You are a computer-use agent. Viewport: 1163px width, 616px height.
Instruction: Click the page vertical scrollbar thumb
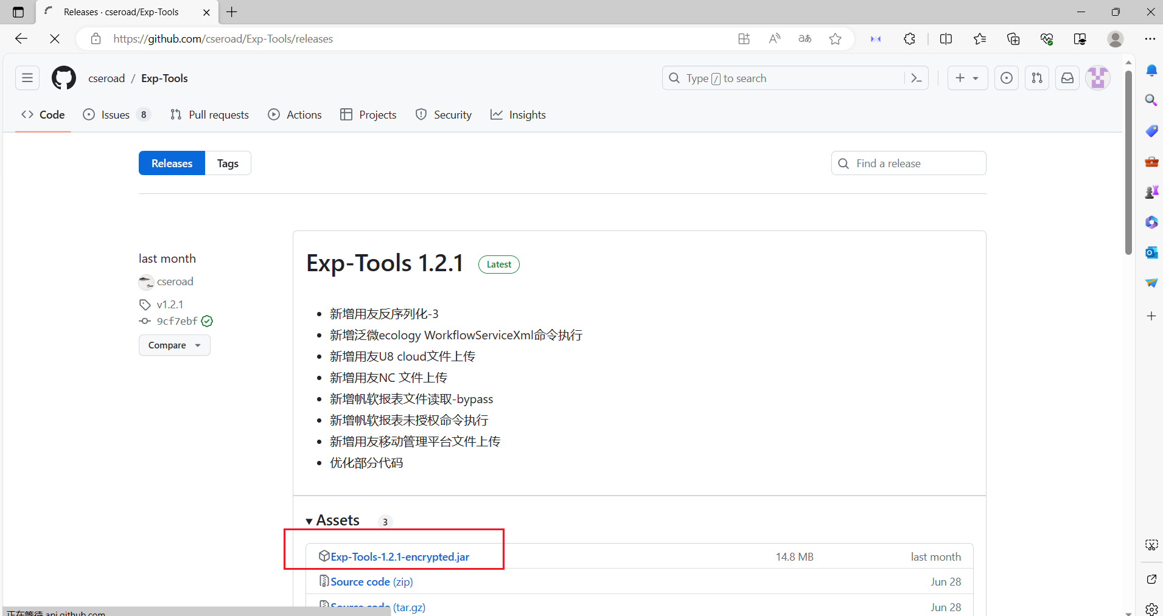tap(1128, 162)
